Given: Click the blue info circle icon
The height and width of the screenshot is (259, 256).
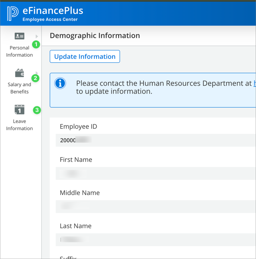Looking at the screenshot, I should point(60,83).
